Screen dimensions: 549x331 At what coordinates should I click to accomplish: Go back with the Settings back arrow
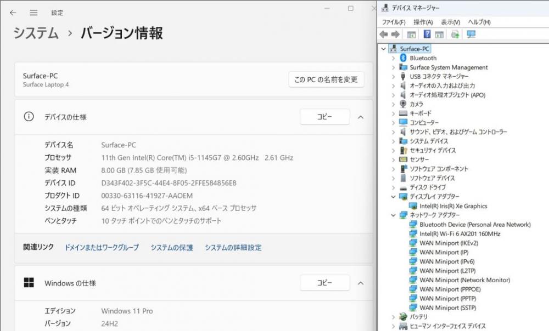click(13, 13)
